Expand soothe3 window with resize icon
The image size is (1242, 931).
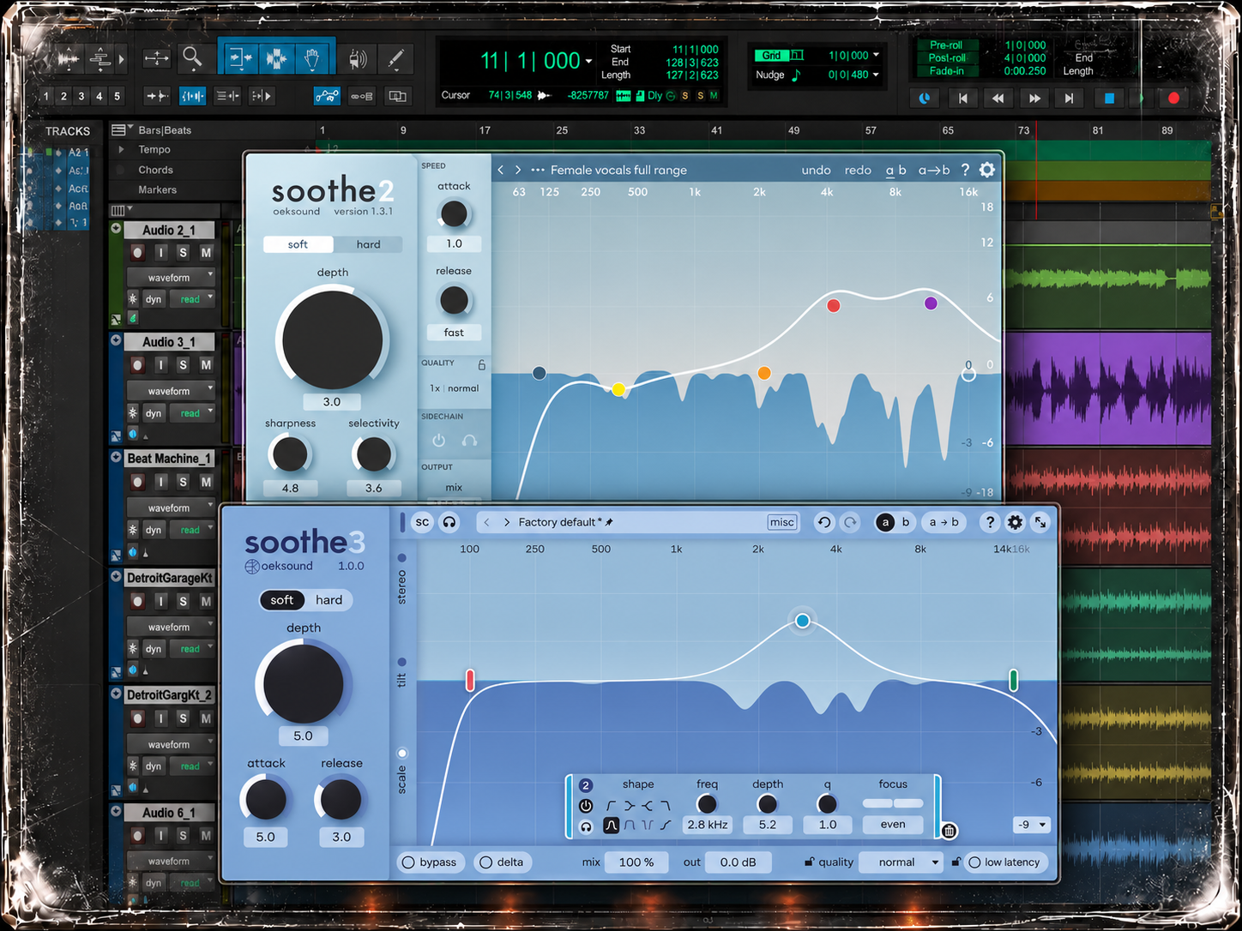point(1040,521)
